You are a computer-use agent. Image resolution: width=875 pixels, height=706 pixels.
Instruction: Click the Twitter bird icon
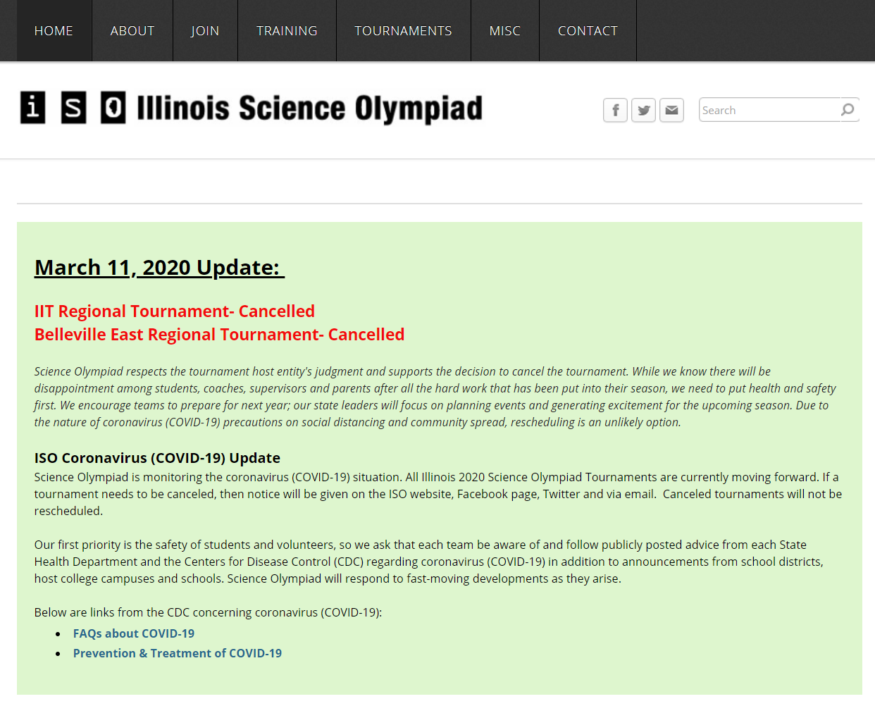[643, 110]
